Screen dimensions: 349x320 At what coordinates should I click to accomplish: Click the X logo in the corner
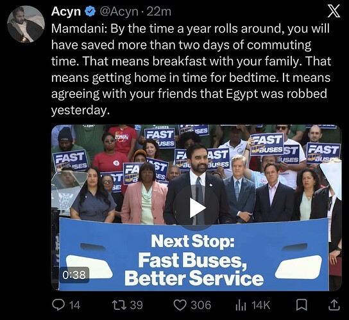pos(334,11)
